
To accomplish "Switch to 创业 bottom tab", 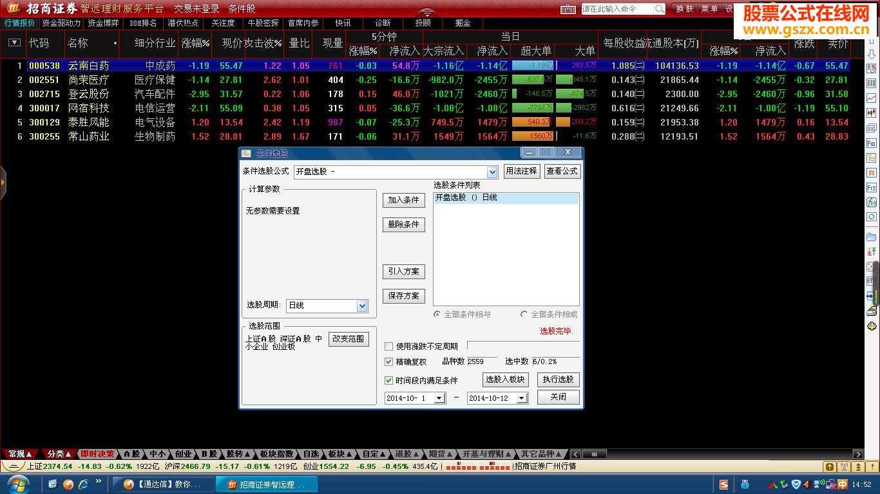I will (x=183, y=454).
